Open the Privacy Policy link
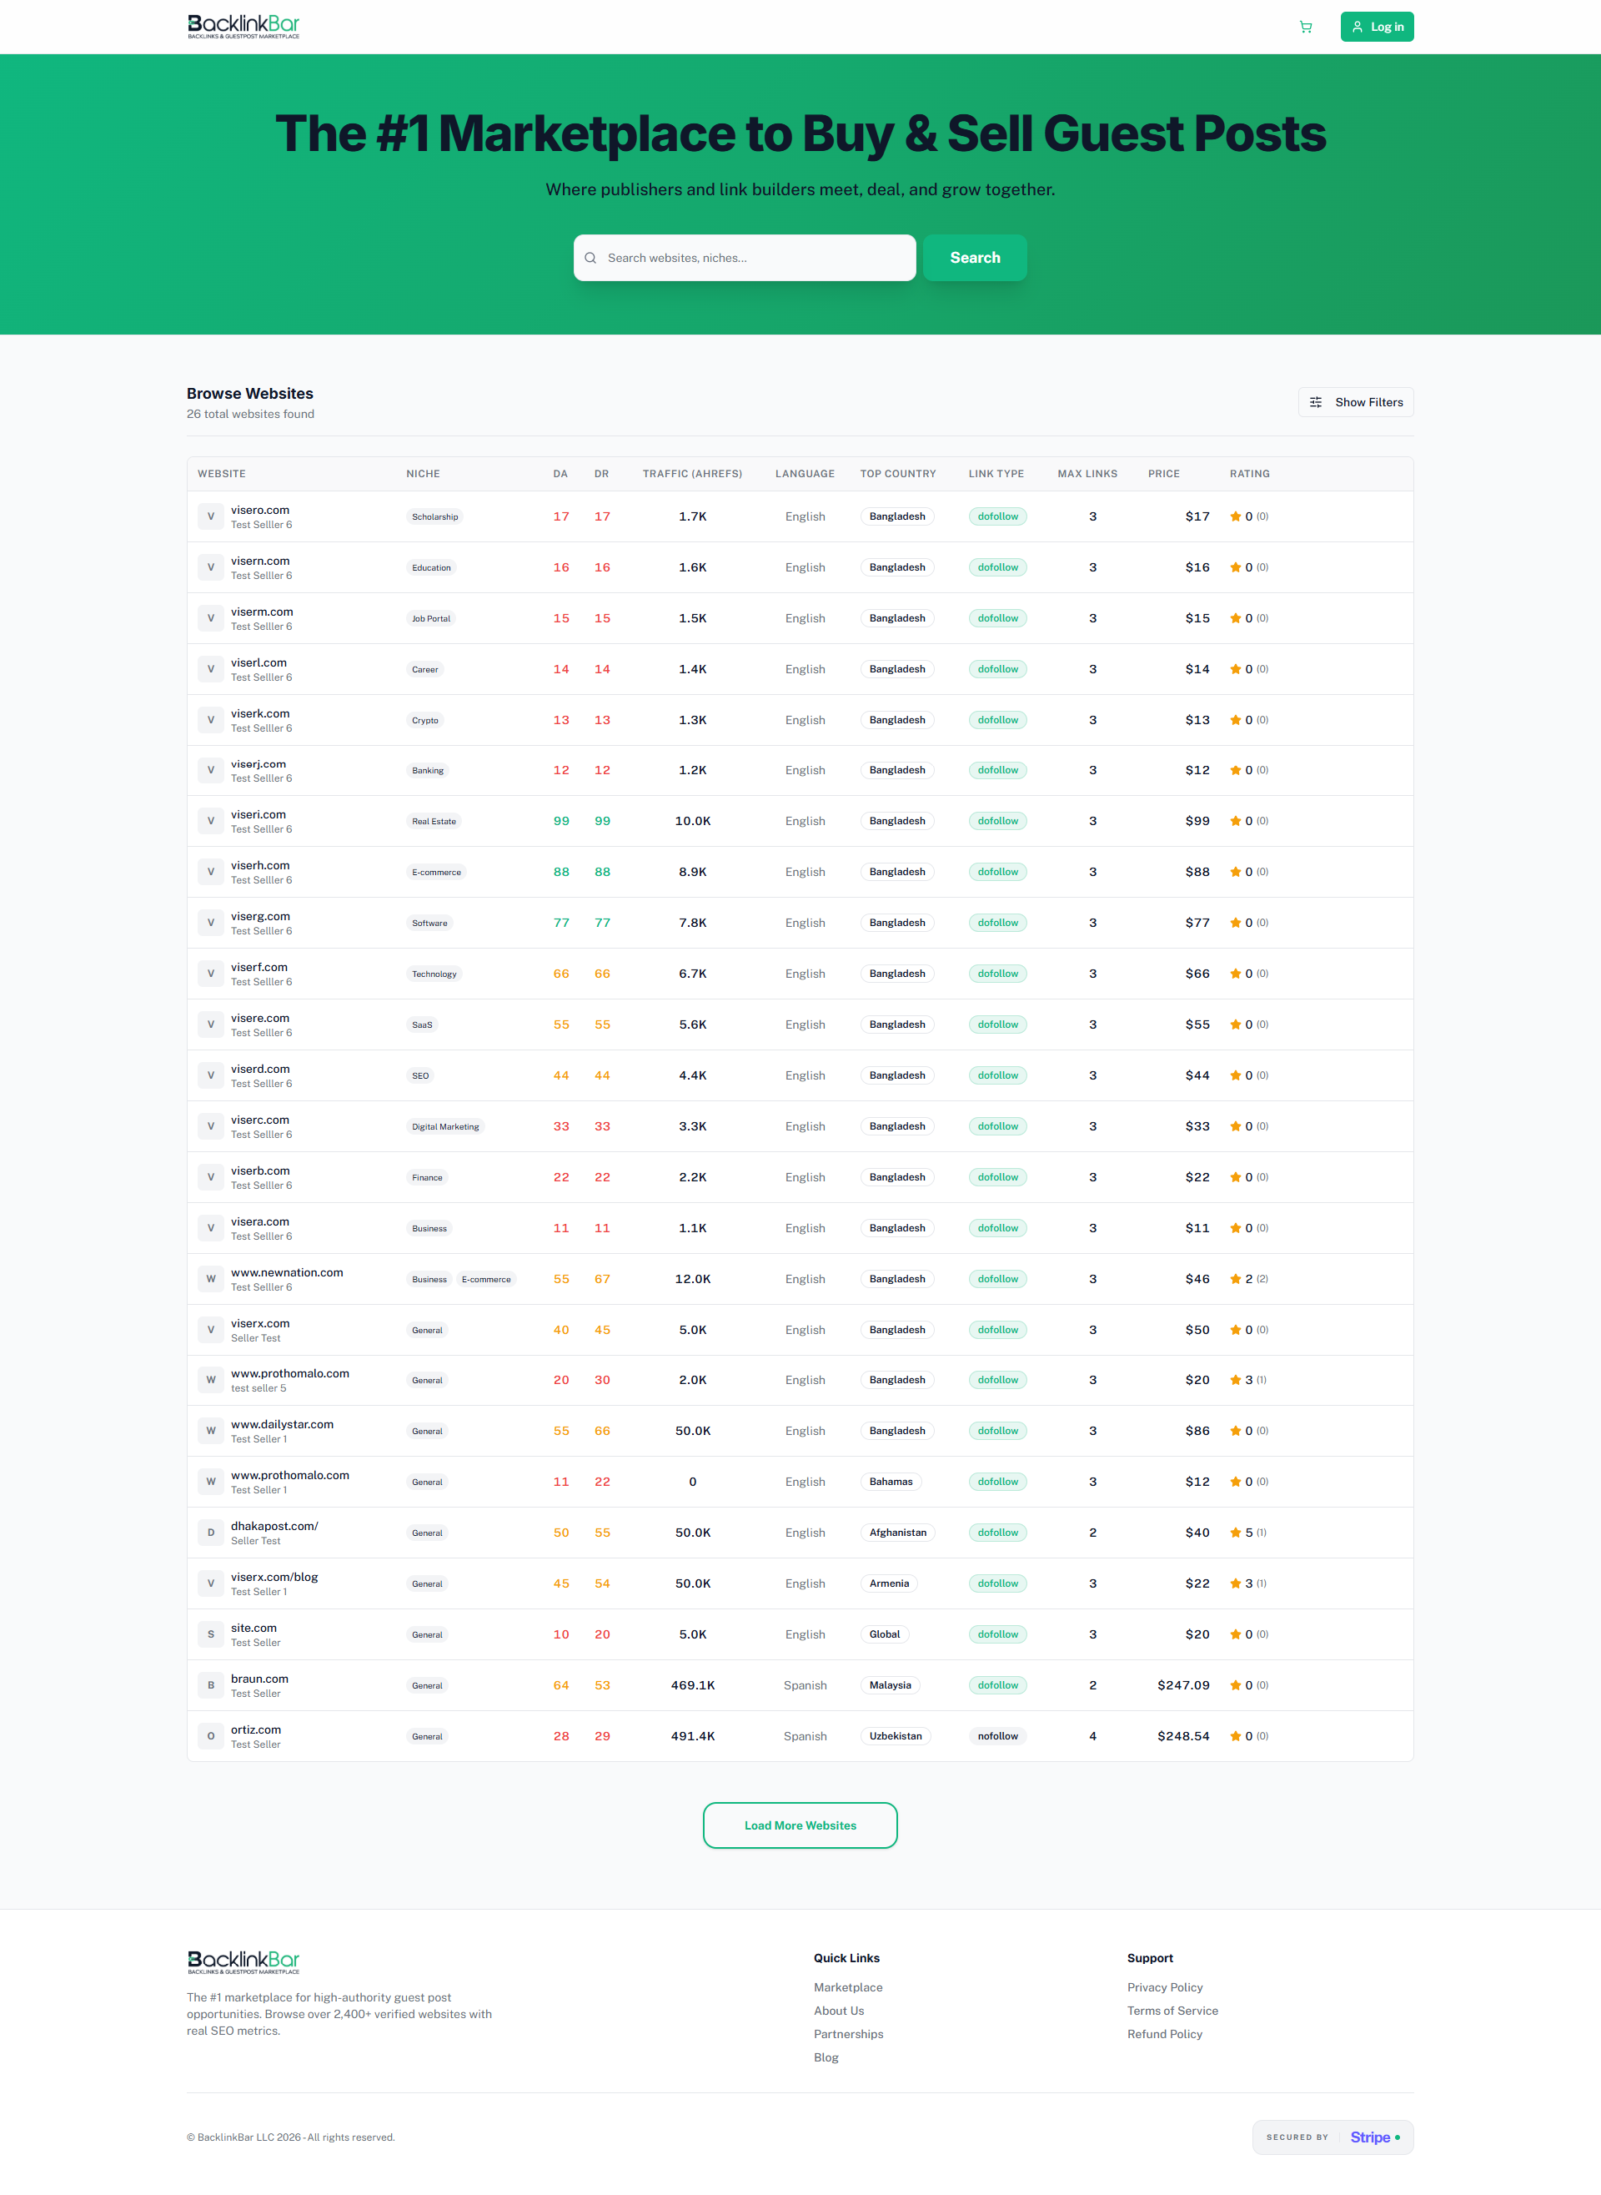This screenshot has height=2195, width=1601. pos(1165,1987)
